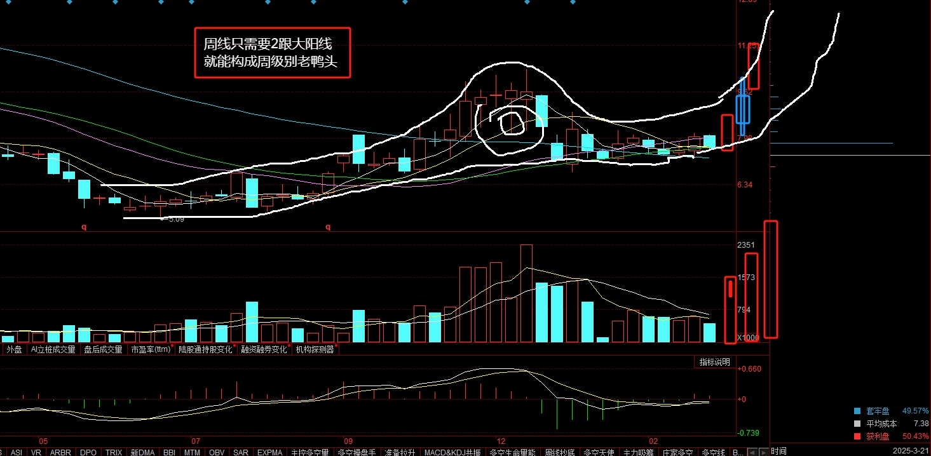Image resolution: width=931 pixels, height=456 pixels.
Task: Select the OBV indicator tab
Action: point(217,452)
